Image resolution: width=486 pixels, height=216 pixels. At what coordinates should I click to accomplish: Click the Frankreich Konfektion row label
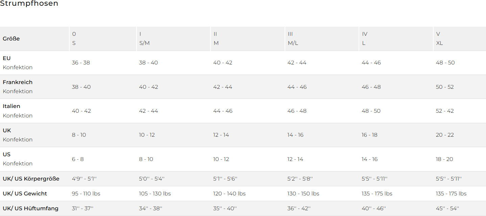[x=18, y=87]
